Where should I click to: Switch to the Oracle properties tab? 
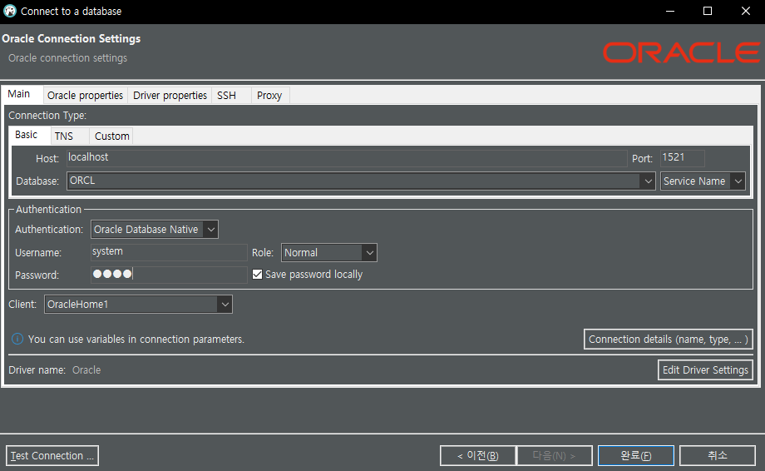coord(85,95)
